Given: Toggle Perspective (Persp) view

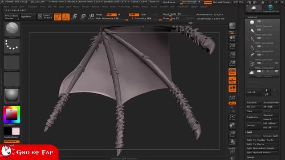Looking at the screenshot, I should pos(232,72).
